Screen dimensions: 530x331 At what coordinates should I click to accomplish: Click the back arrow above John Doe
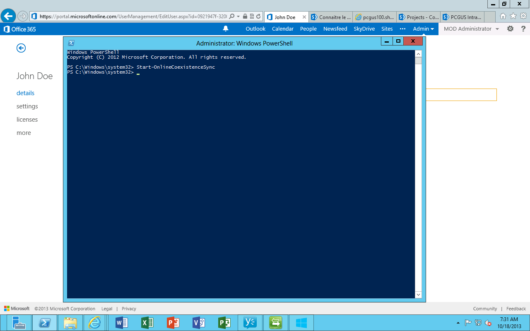[x=21, y=48]
